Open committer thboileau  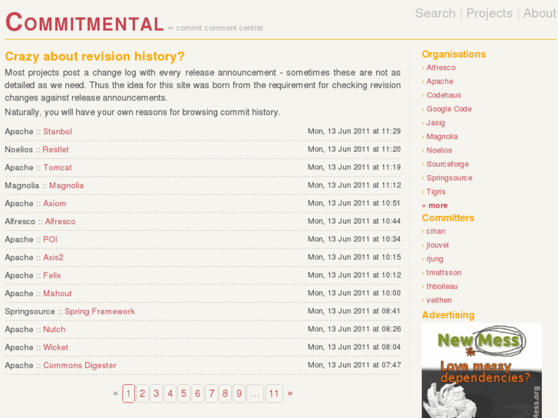pos(442,286)
